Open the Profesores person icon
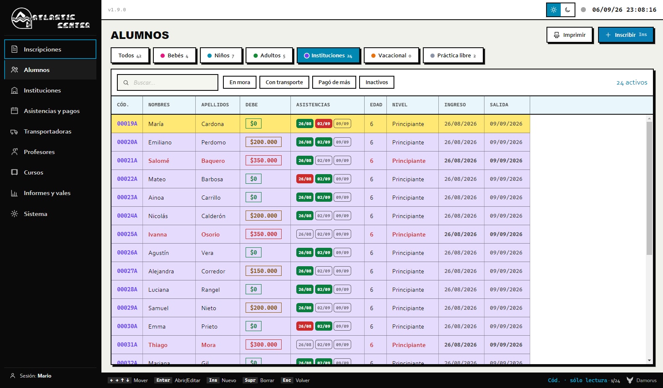The width and height of the screenshot is (663, 388). pos(14,152)
